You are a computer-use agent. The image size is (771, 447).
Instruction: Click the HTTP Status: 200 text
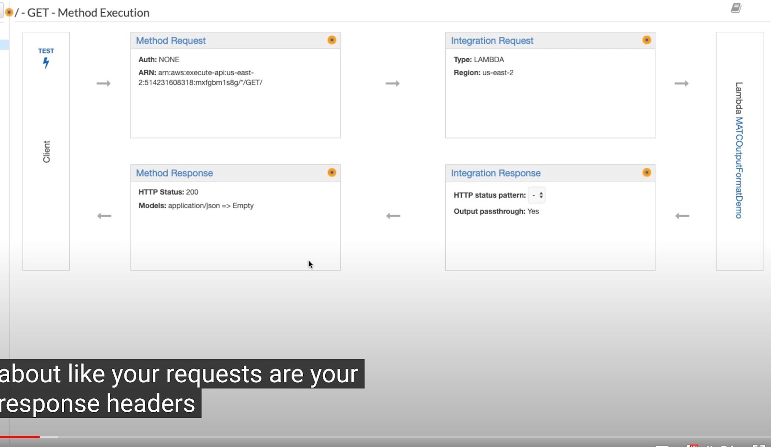(168, 192)
